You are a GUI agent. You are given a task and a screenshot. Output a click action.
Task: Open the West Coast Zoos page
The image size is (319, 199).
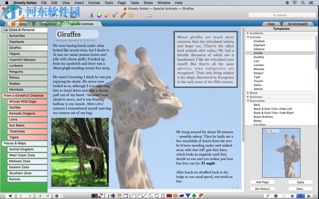(x=28, y=155)
